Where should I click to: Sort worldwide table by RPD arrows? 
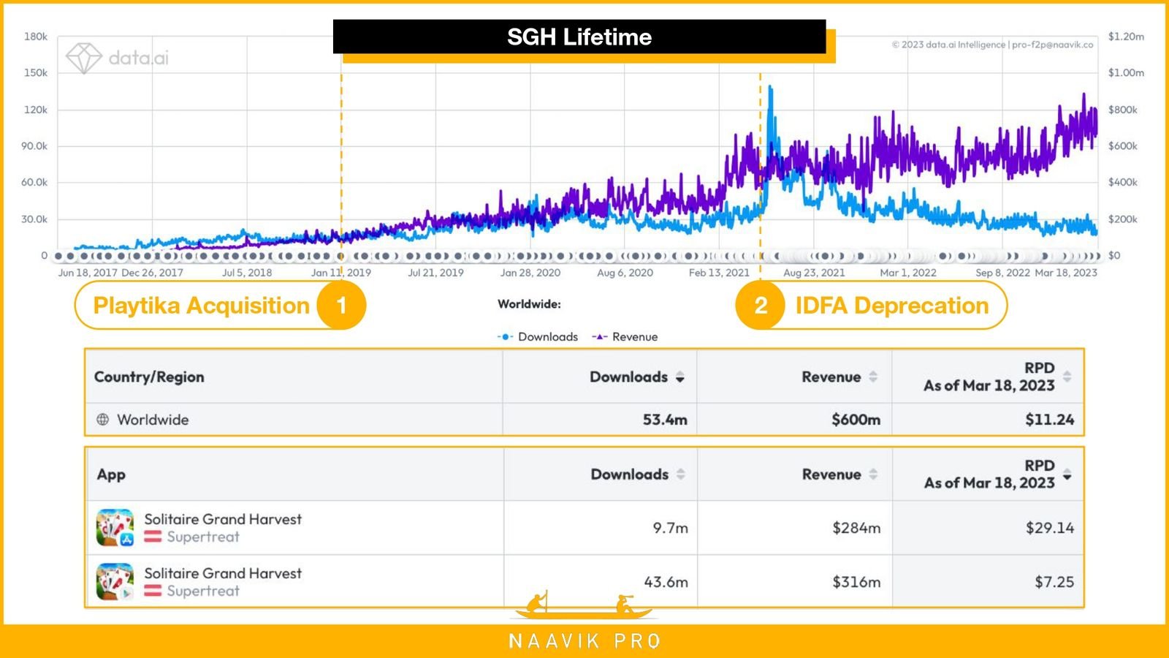[1067, 377]
